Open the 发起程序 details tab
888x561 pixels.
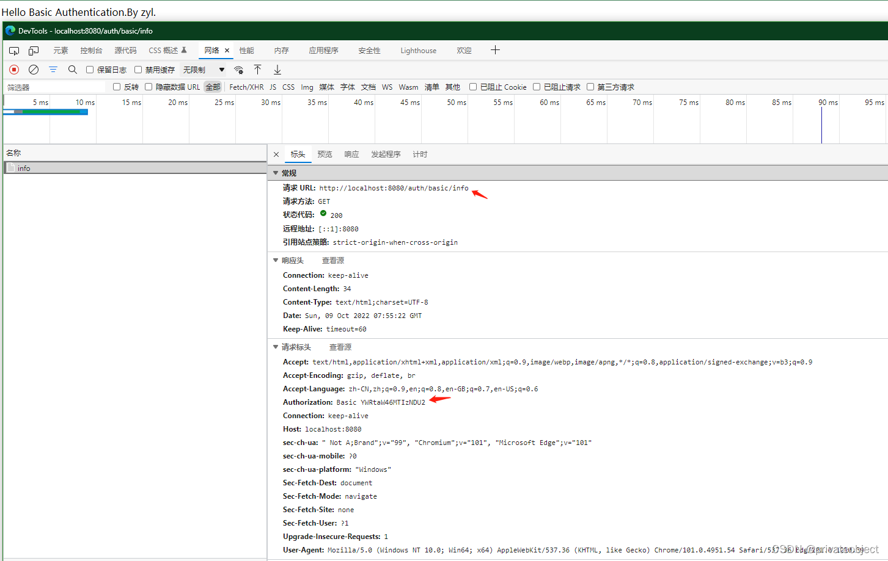pos(386,154)
